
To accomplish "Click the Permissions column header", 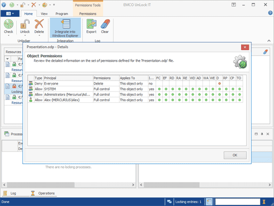I will (106, 78).
